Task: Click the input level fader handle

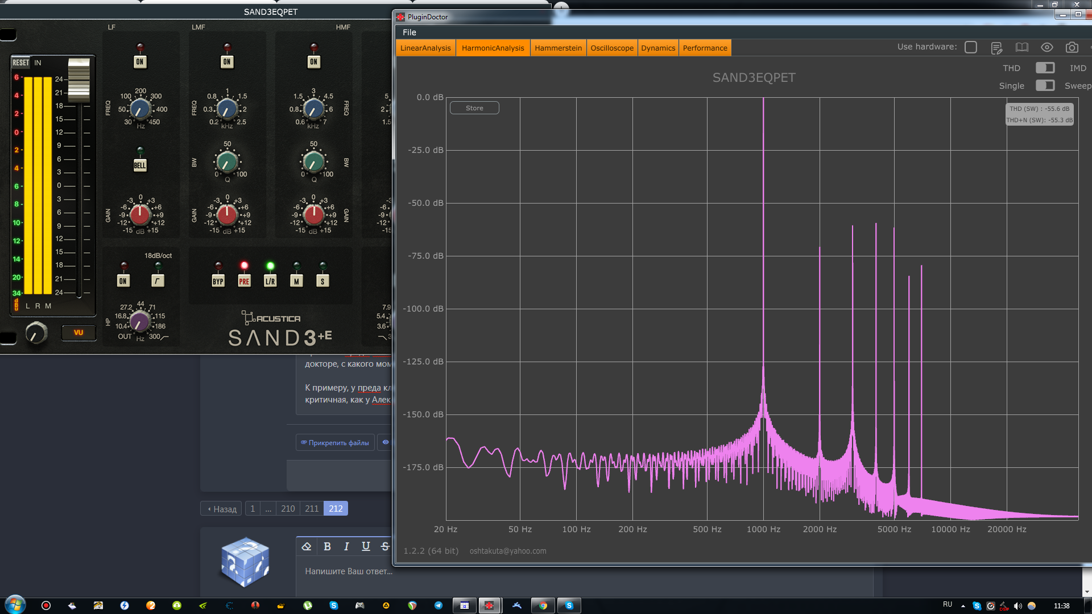Action: (x=78, y=80)
